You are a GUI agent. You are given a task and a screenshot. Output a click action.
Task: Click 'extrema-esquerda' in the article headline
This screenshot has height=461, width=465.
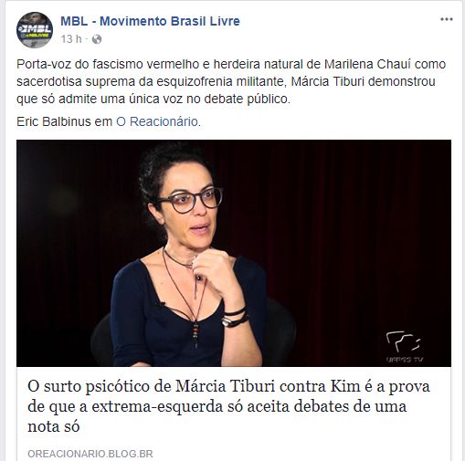click(157, 406)
